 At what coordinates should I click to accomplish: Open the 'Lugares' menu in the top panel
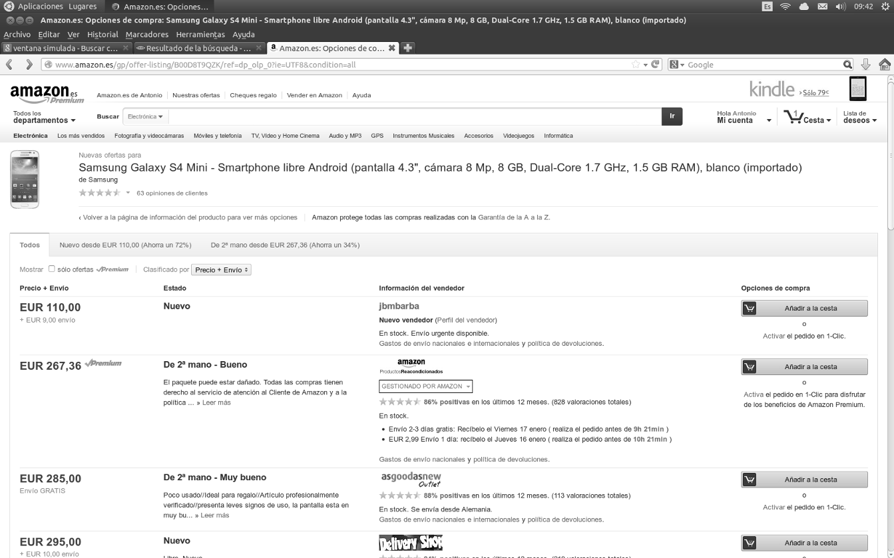tap(83, 7)
